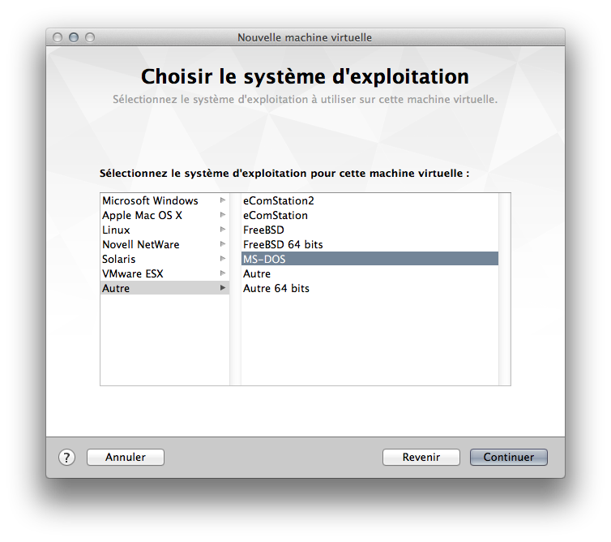This screenshot has height=542, width=611.
Task: Select Autre in the left category list
Action: (x=164, y=288)
